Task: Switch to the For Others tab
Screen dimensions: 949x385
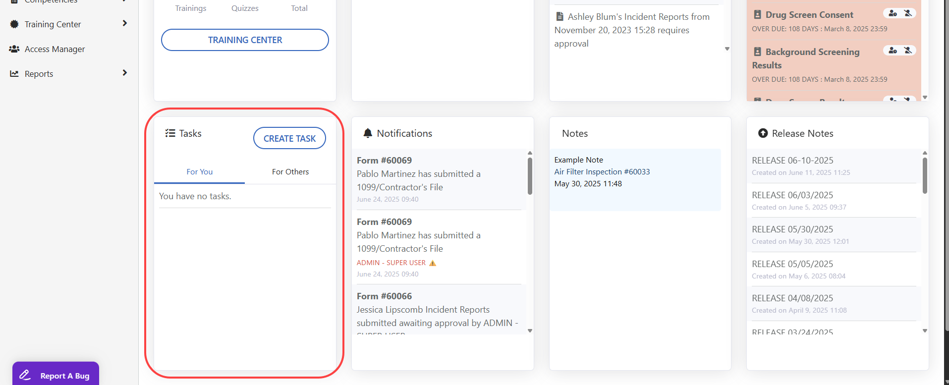Action: point(290,172)
